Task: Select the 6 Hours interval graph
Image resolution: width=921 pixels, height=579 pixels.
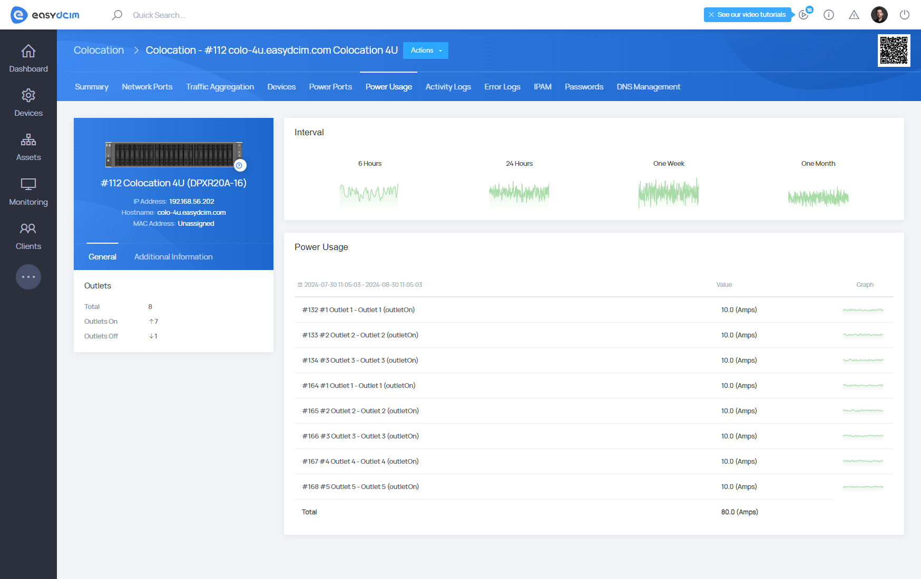Action: [x=369, y=193]
